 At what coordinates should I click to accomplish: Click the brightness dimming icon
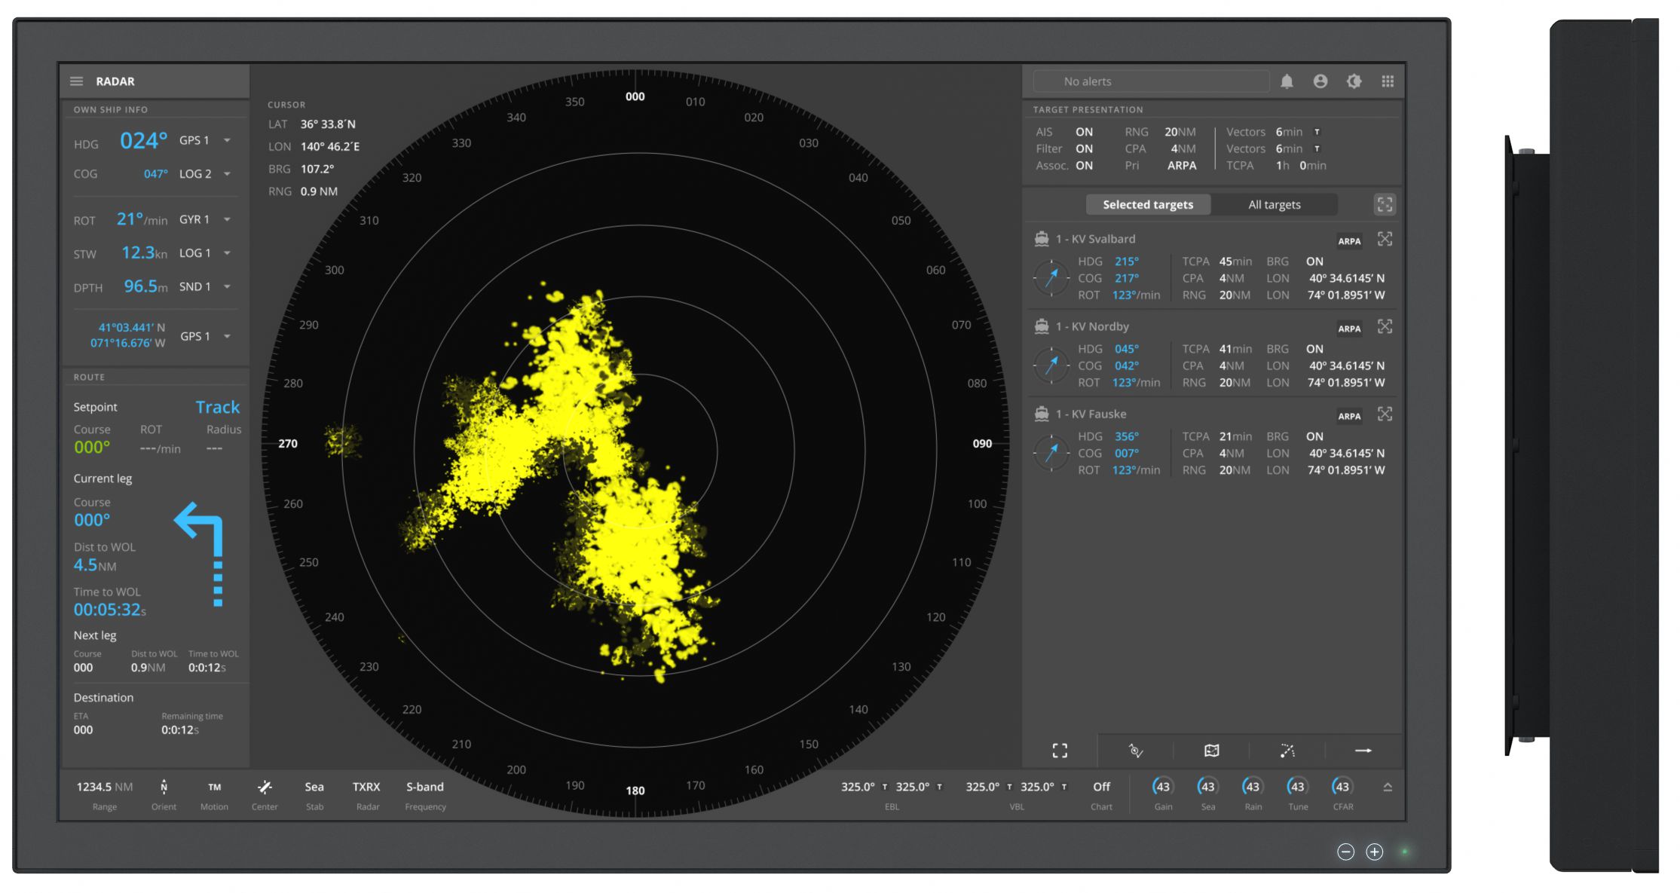(1354, 81)
